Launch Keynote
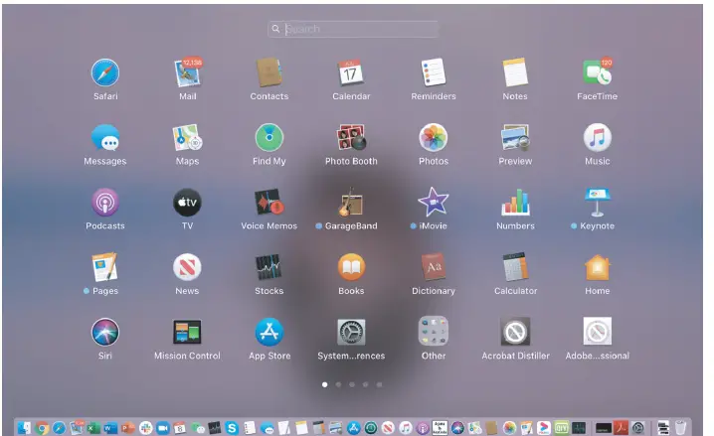The width and height of the screenshot is (714, 436). coord(597,203)
